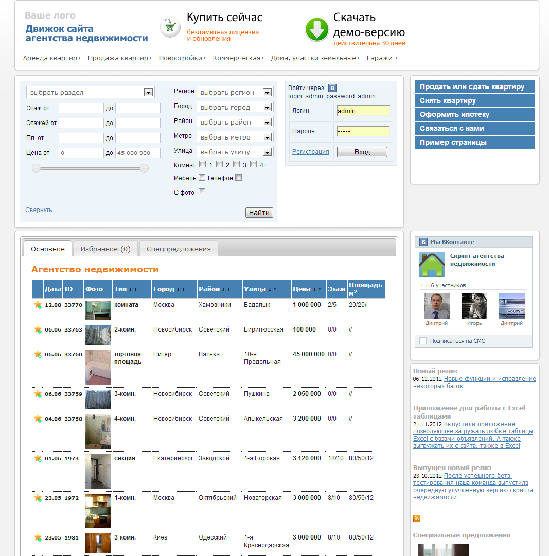The width and height of the screenshot is (549, 556).
Task: Click the price slider right handle
Action: coord(144,168)
